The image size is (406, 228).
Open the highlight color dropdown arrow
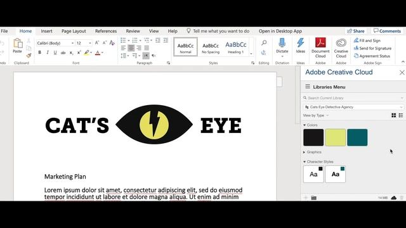coord(91,53)
